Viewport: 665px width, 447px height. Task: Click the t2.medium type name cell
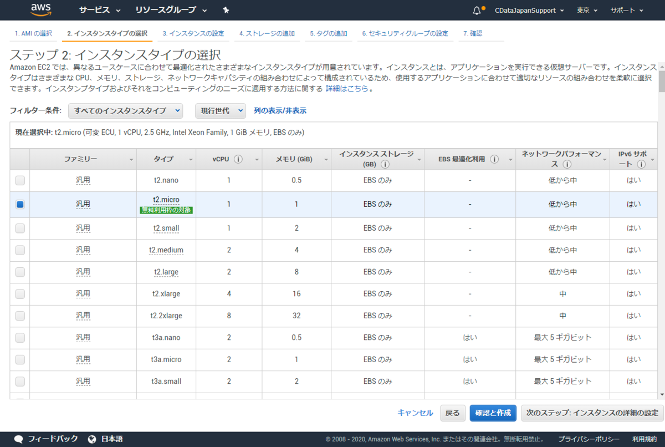coord(166,250)
